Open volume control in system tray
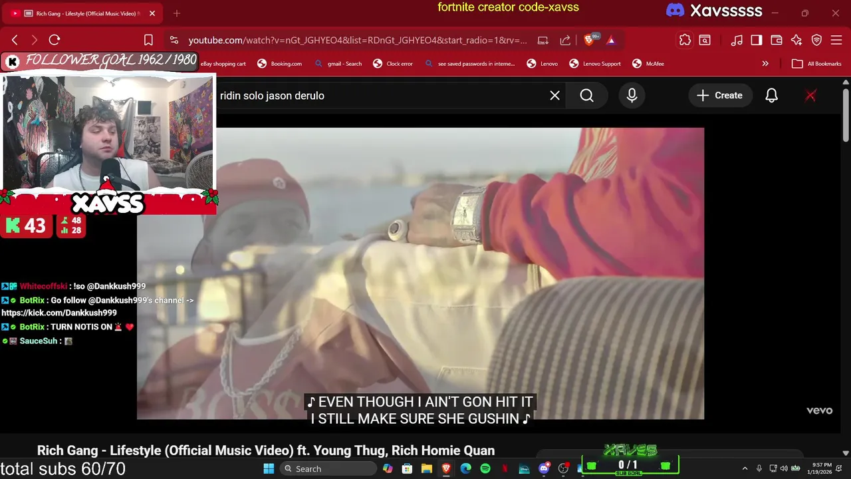Viewport: 851px width, 479px height. (x=784, y=468)
